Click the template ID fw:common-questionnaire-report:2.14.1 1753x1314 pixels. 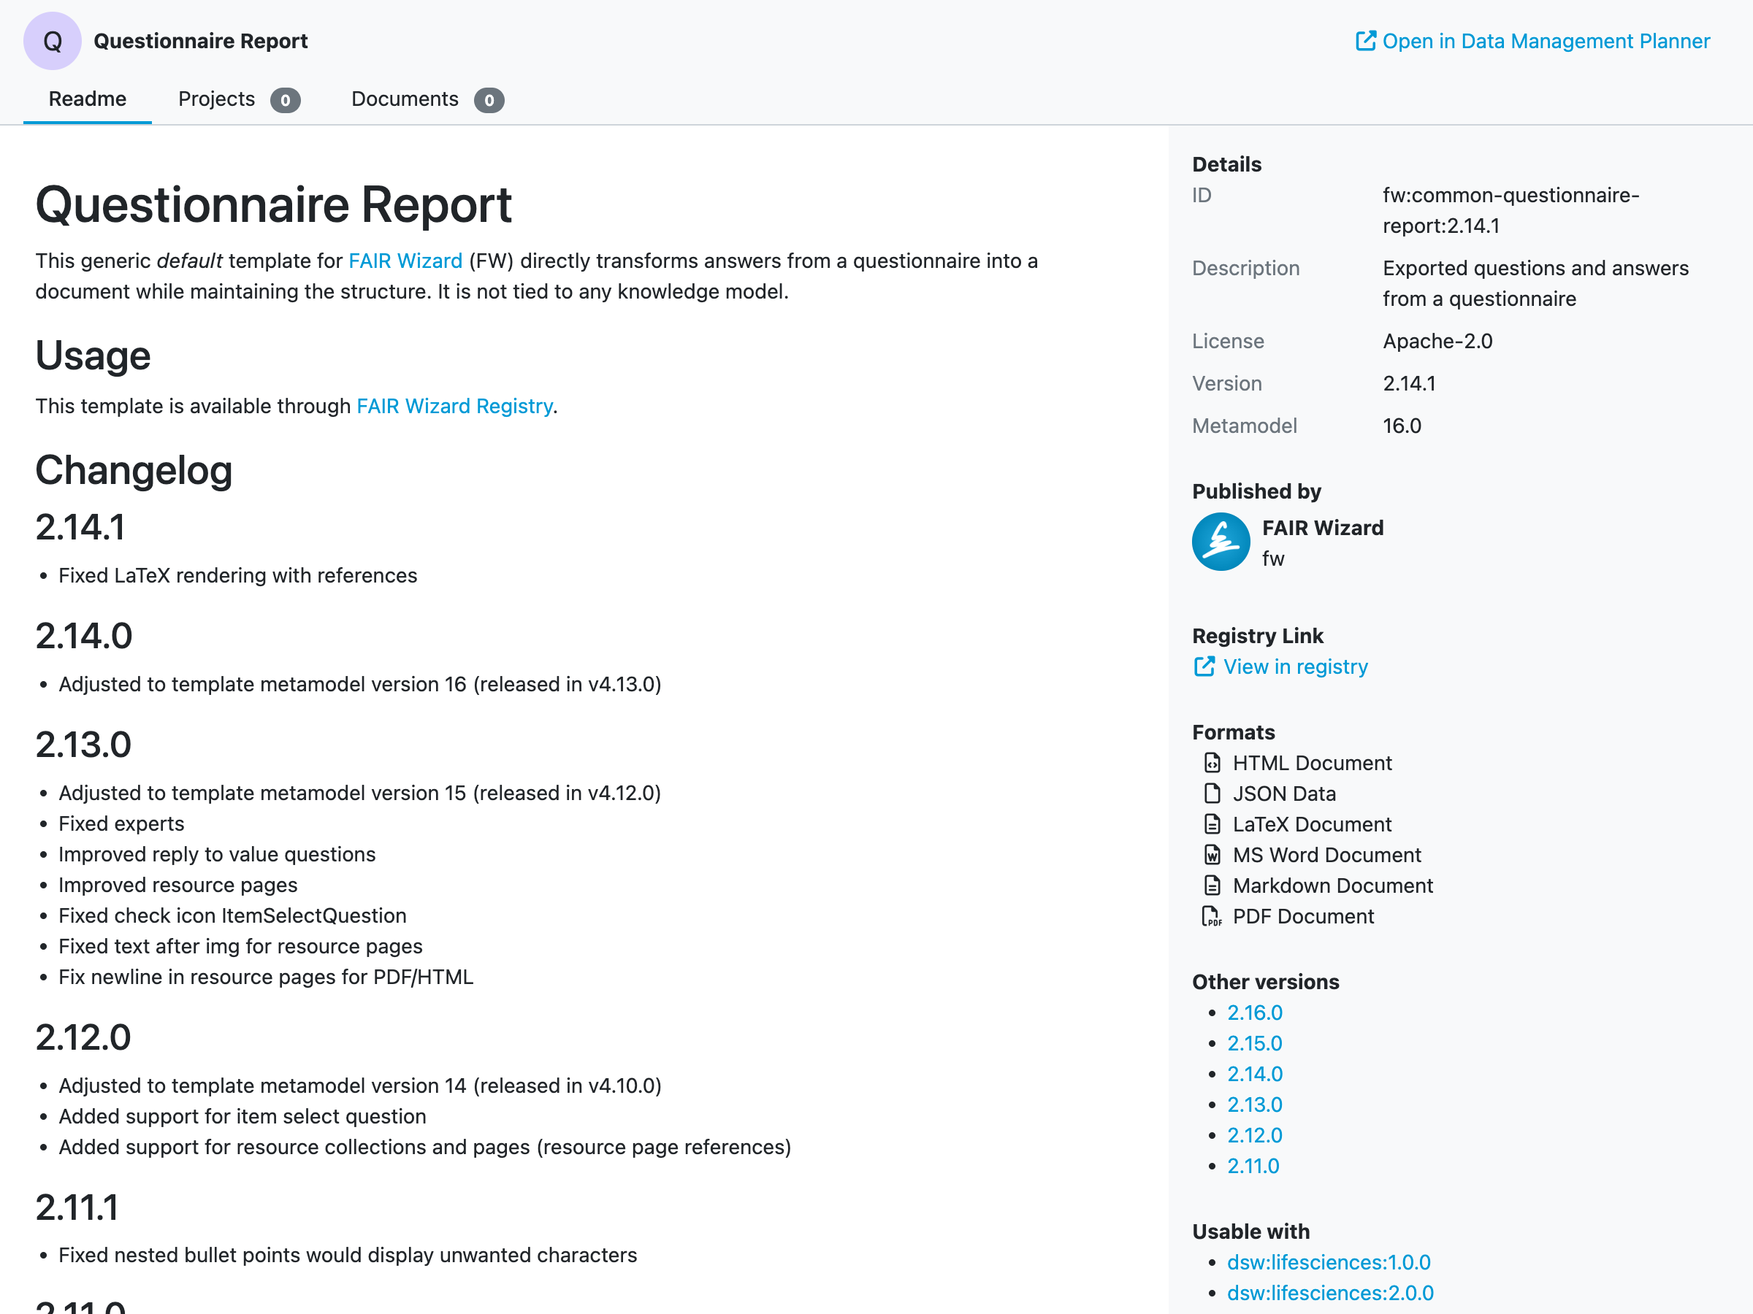pos(1511,211)
